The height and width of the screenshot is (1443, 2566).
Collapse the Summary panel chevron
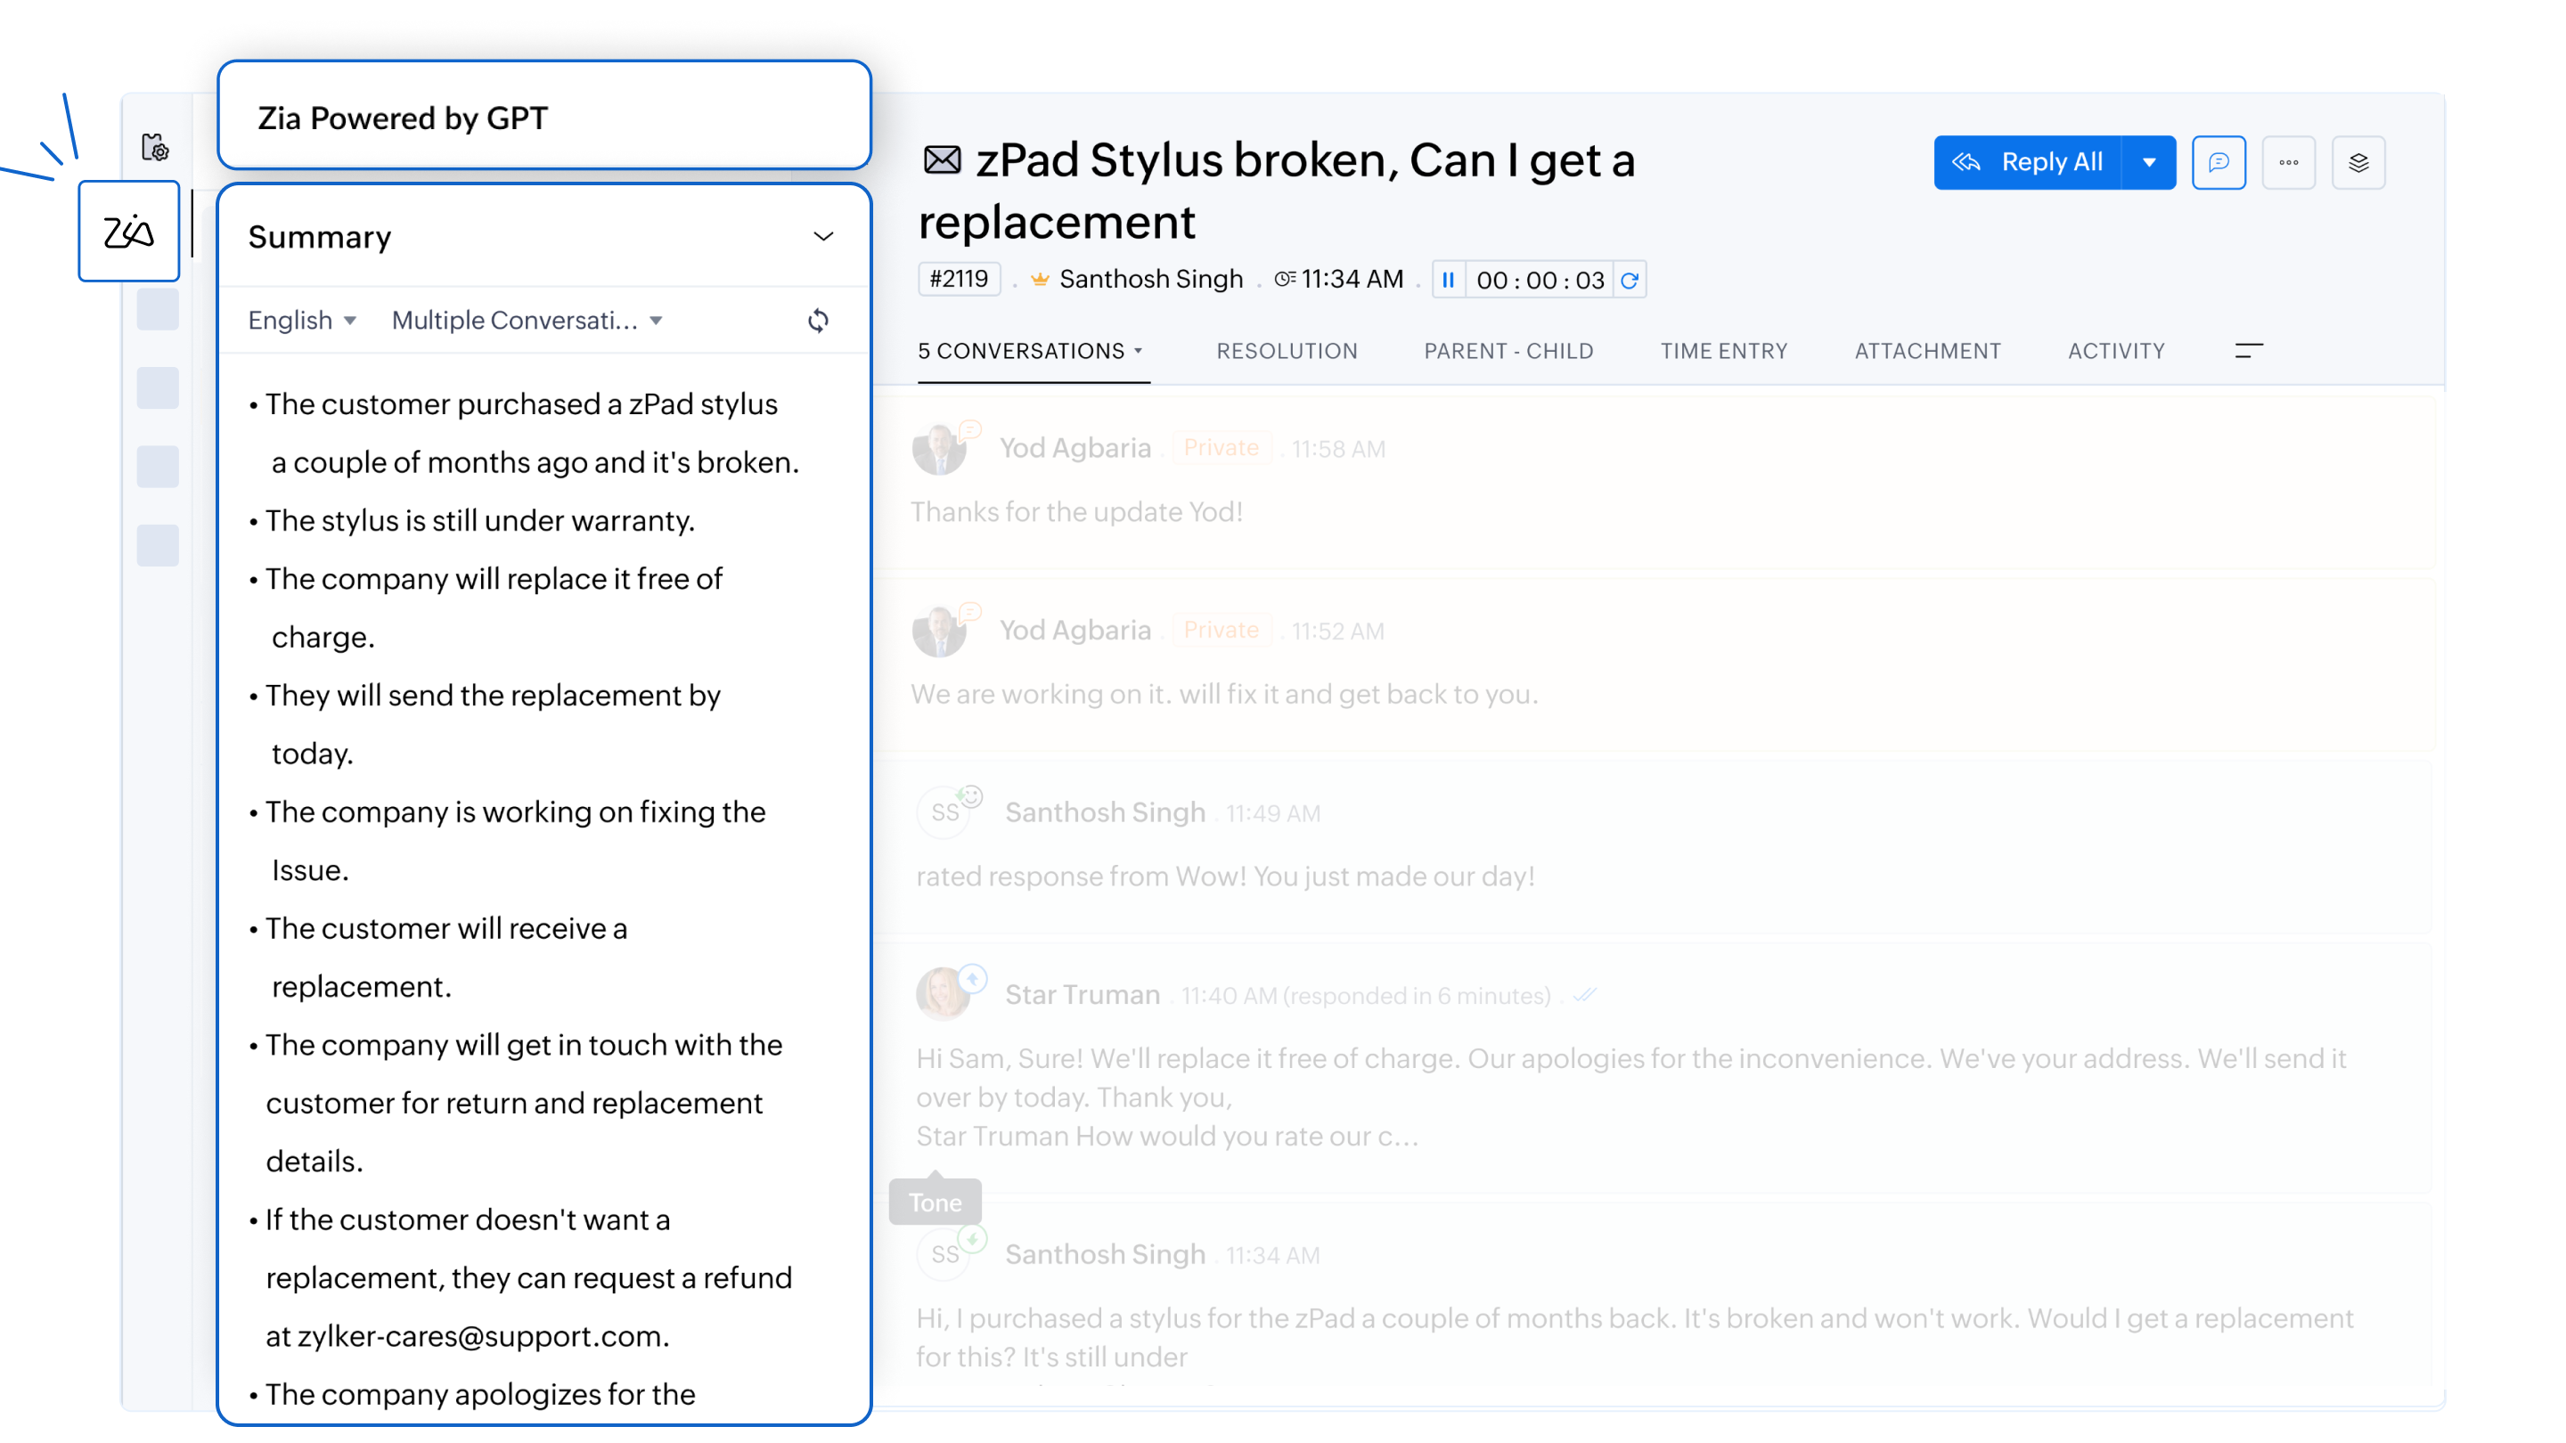click(x=822, y=237)
